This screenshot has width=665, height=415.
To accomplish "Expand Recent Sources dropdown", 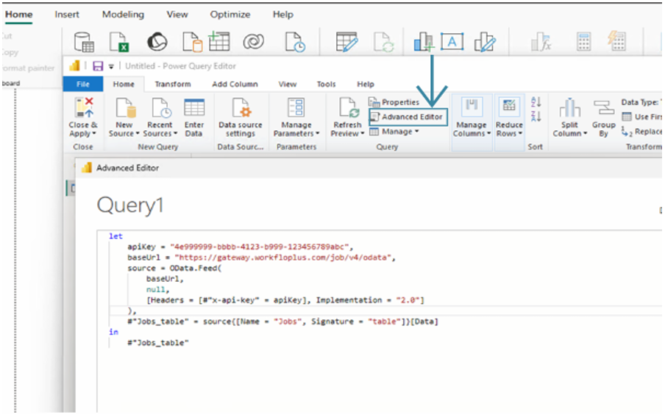I will [160, 118].
